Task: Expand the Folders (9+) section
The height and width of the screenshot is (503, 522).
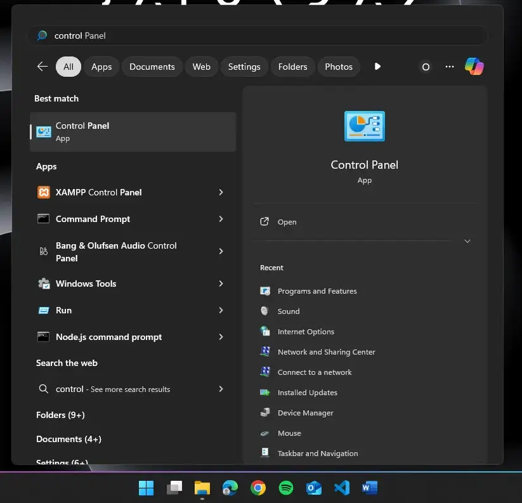Action: point(60,415)
